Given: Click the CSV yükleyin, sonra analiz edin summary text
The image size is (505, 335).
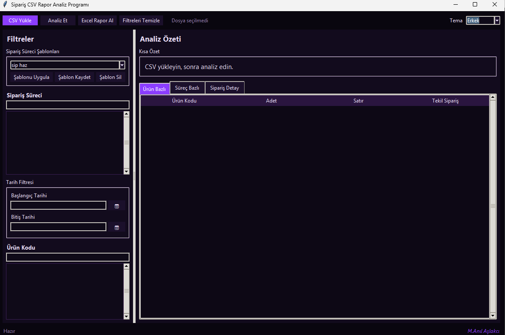Looking at the screenshot, I should point(189,66).
